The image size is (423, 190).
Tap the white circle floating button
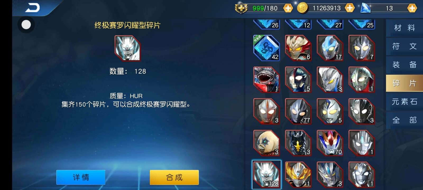click(x=26, y=25)
